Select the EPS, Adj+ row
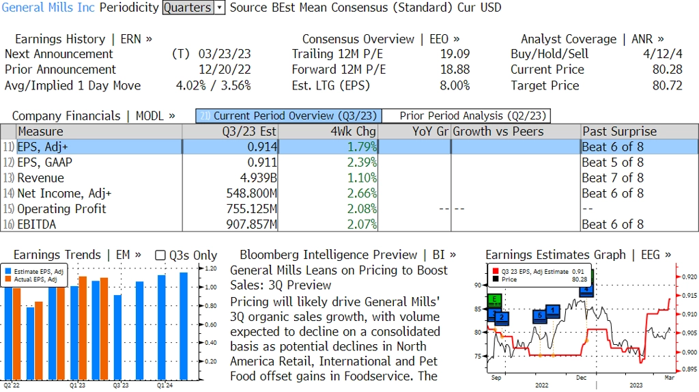Viewport: 699px width, 392px height. click(x=349, y=147)
